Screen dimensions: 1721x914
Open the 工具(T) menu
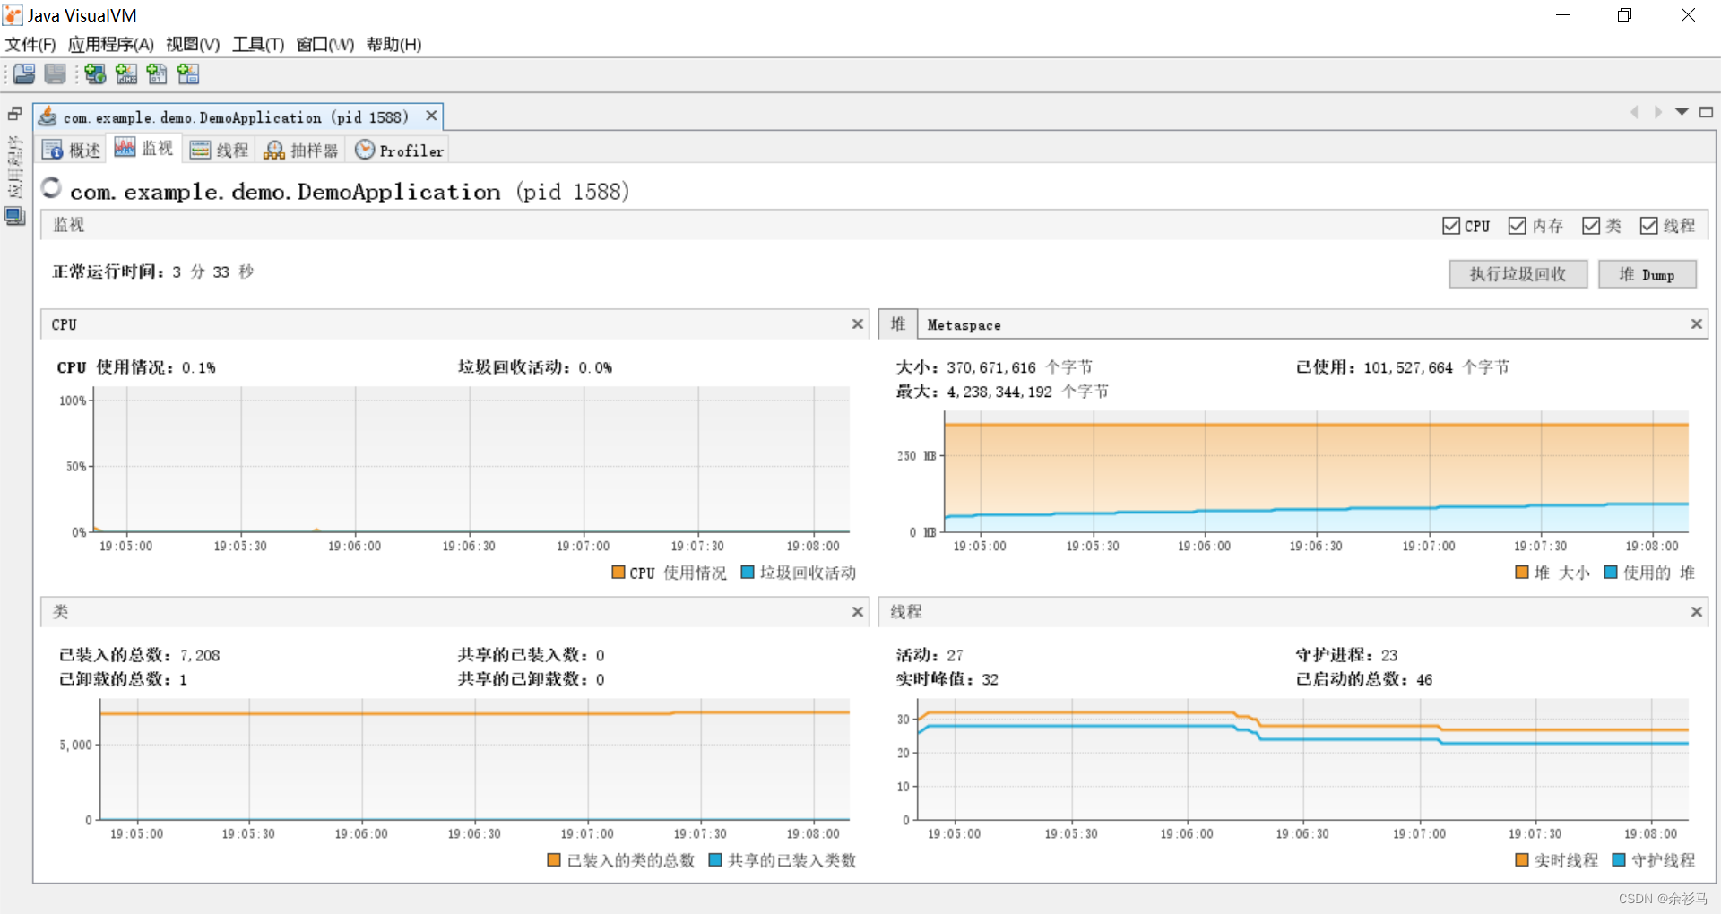click(x=258, y=44)
